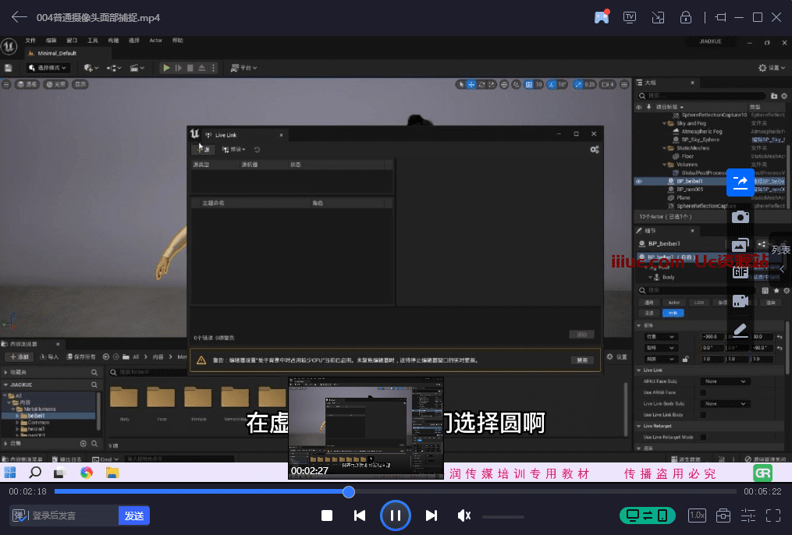The height and width of the screenshot is (535, 792).
Task: Toggle the lock icon in title bar
Action: pos(686,17)
